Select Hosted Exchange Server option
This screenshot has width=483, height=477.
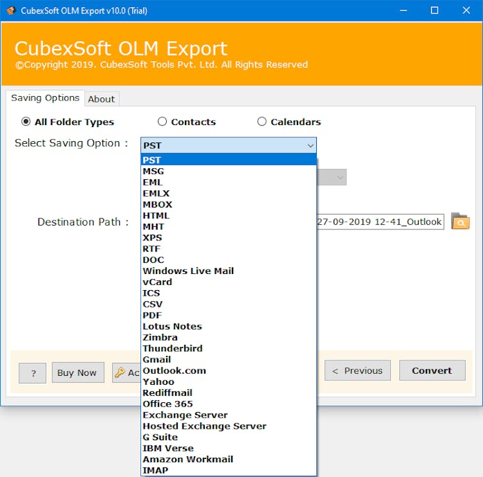(229, 426)
